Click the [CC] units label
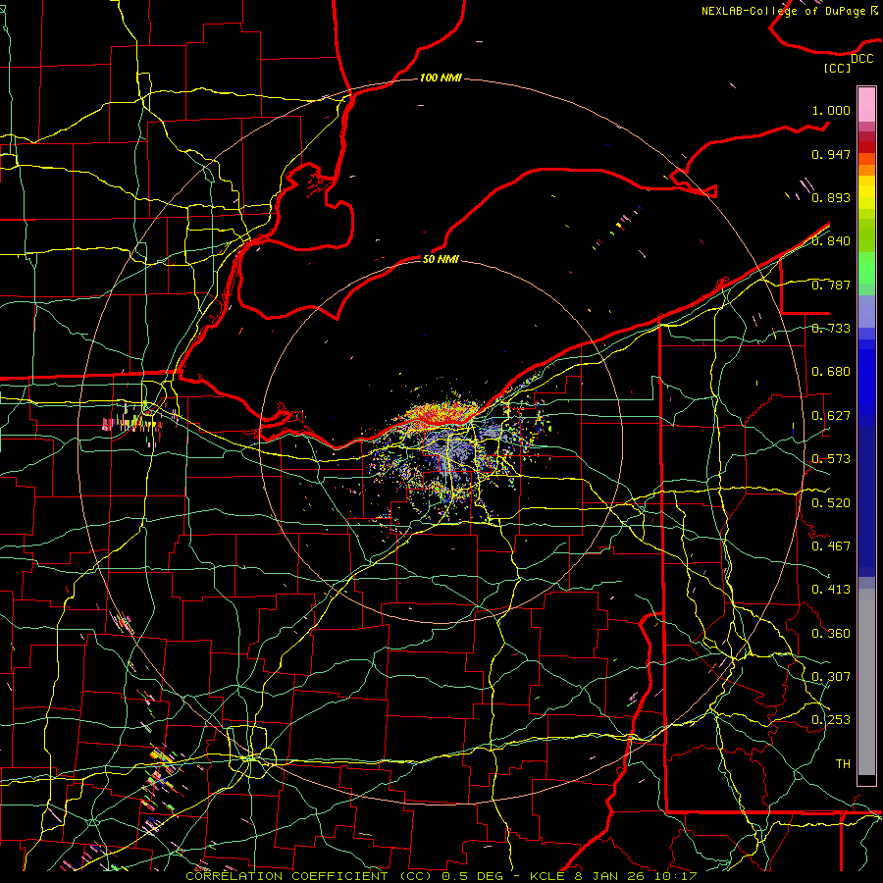 point(837,68)
